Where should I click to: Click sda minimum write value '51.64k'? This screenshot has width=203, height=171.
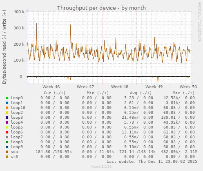[x=107, y=152]
